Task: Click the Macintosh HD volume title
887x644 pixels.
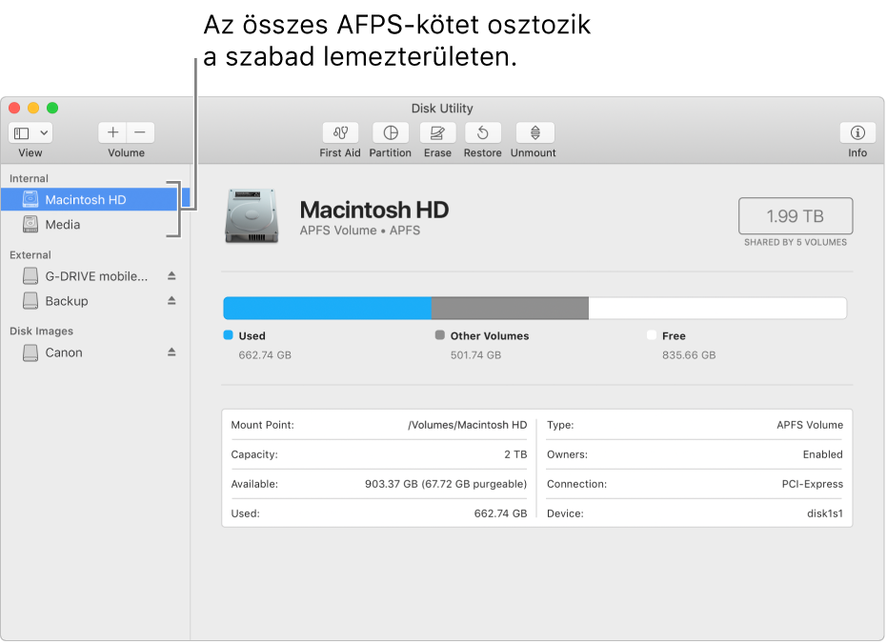Action: [373, 210]
